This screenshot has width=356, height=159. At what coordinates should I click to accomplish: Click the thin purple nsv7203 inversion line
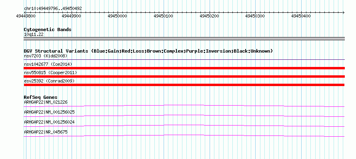click(184, 60)
